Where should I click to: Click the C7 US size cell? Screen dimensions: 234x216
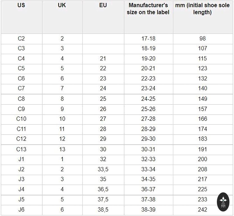pyautogui.click(x=21, y=88)
